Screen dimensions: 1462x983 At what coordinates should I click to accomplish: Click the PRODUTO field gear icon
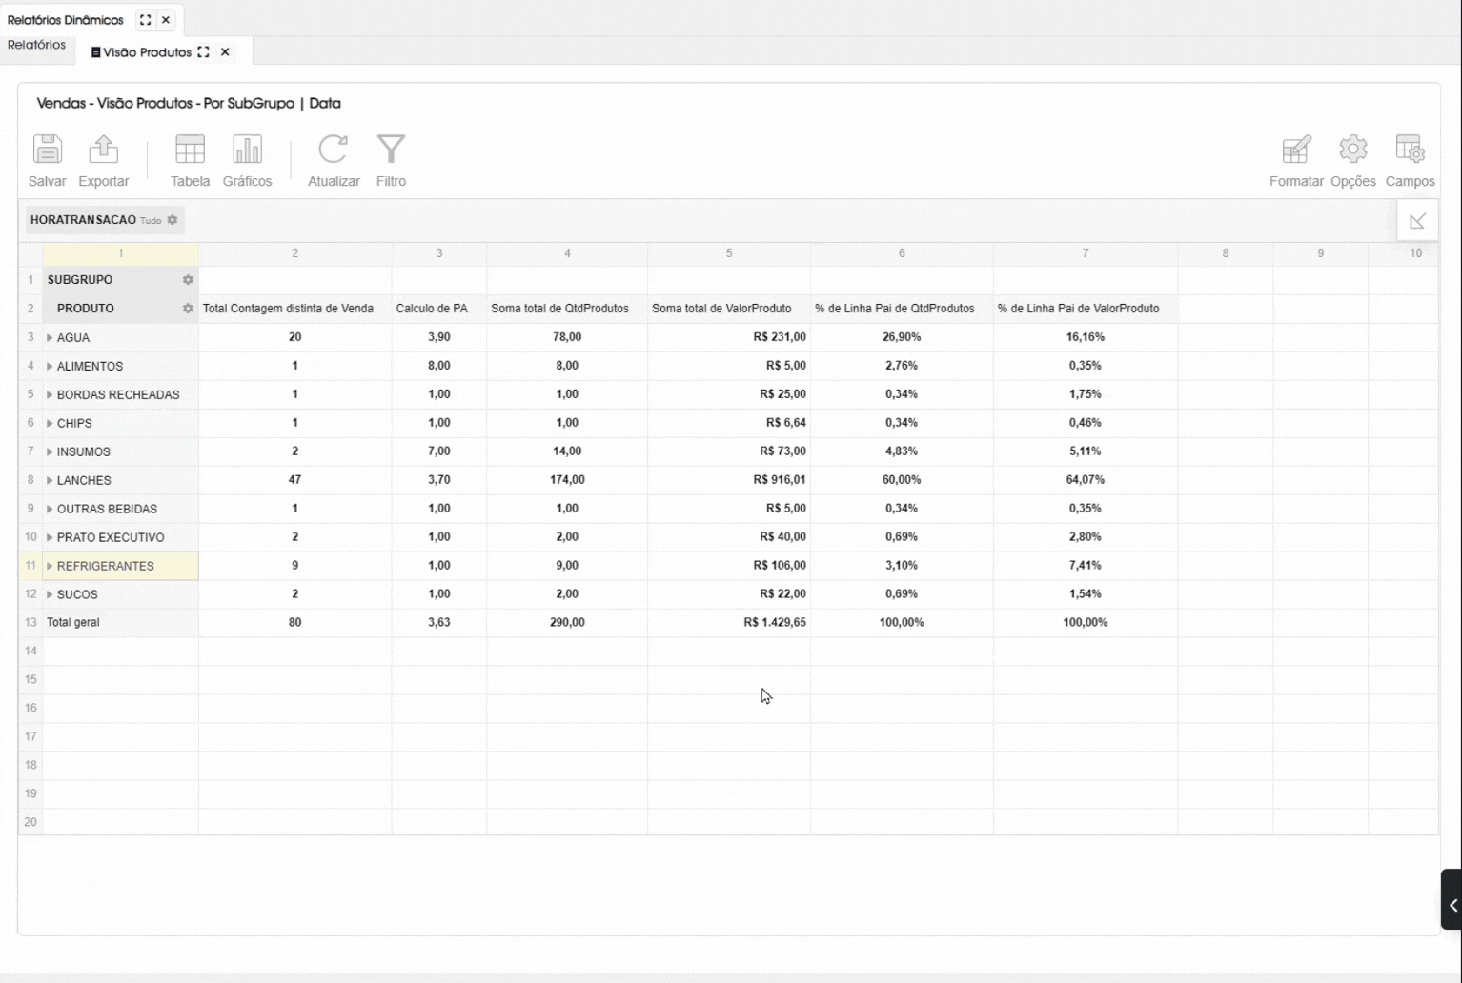[188, 309]
